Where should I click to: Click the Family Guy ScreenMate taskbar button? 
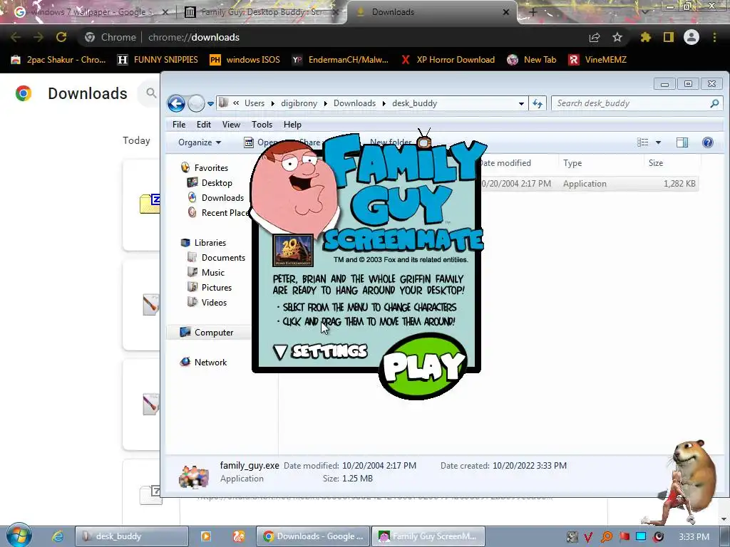(x=428, y=536)
